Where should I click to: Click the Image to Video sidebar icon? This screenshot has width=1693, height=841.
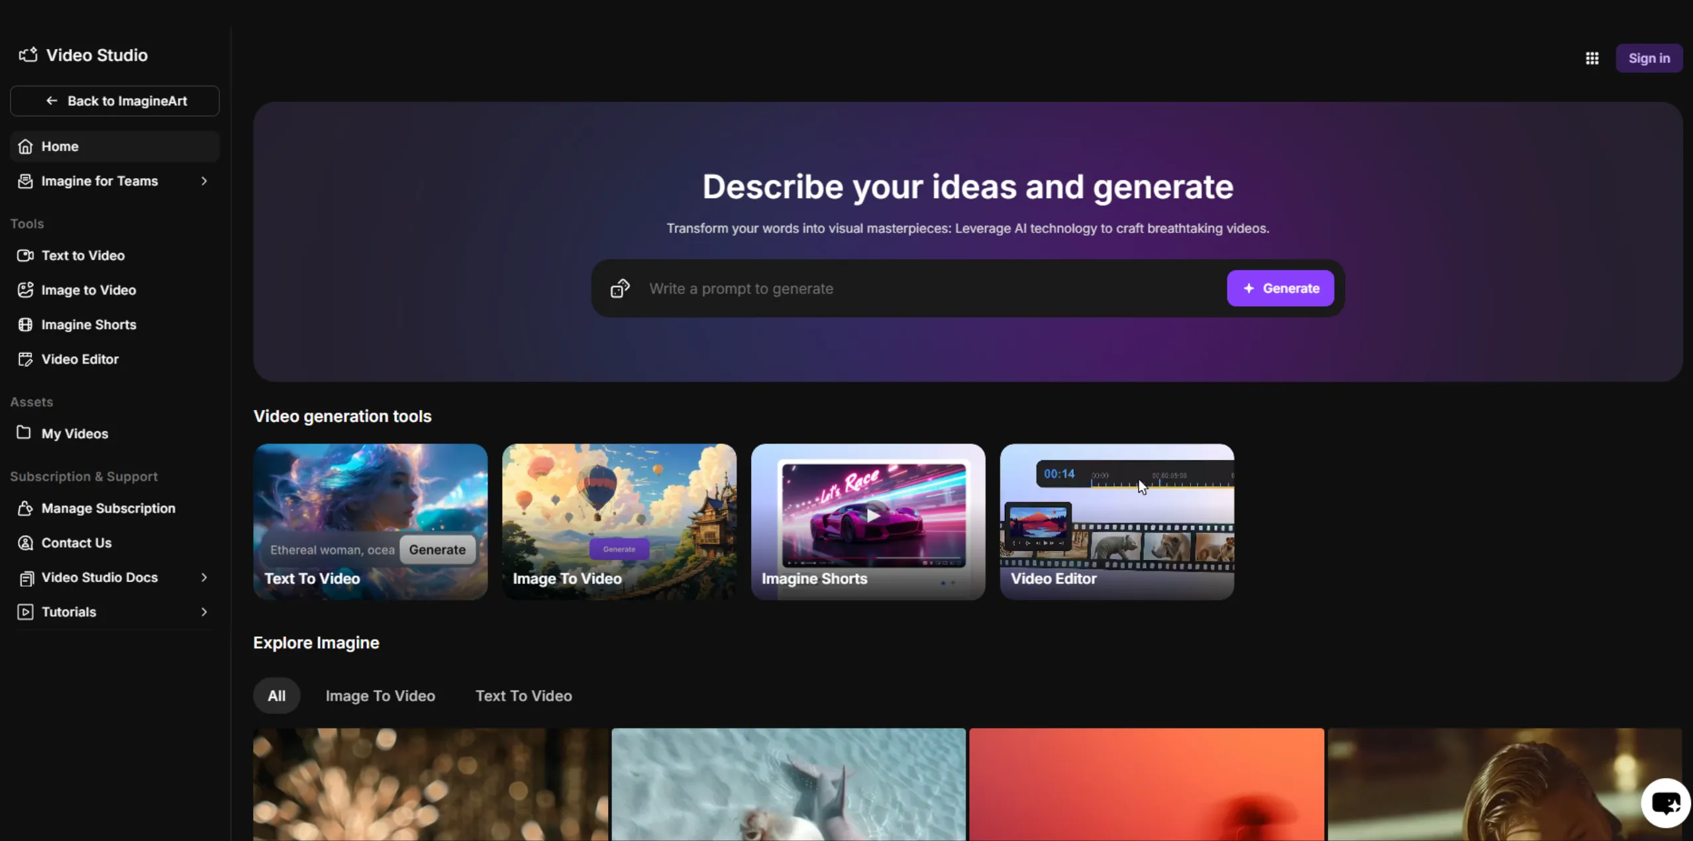click(25, 290)
